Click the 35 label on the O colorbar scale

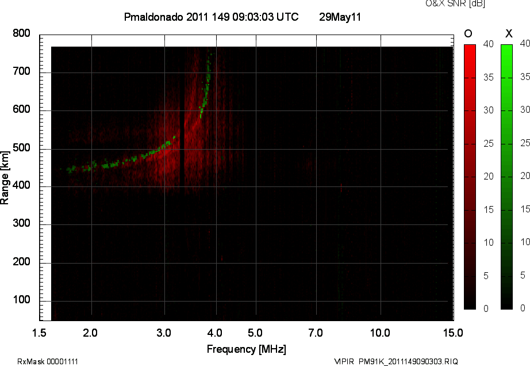point(489,78)
